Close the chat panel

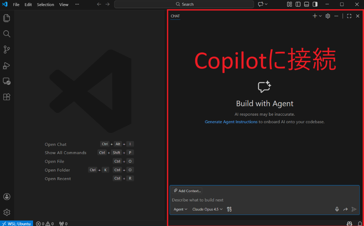pyautogui.click(x=358, y=16)
